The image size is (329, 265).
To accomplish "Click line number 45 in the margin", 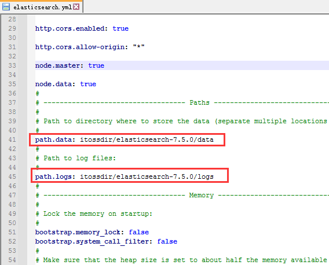I will click(12, 176).
